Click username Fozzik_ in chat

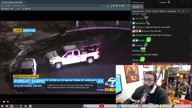(x=142, y=40)
